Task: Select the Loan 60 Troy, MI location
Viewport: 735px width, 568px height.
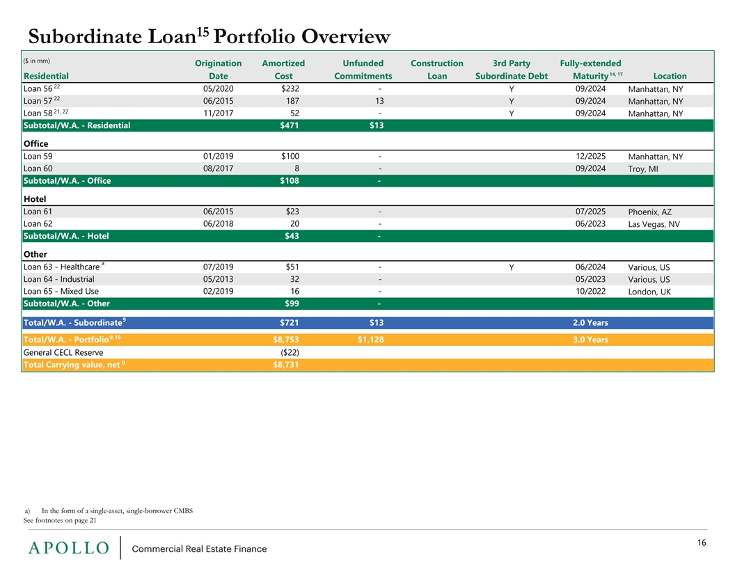Action: point(643,168)
